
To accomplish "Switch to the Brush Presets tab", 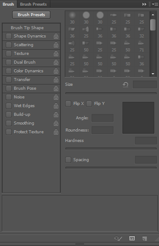I will tap(33, 4).
